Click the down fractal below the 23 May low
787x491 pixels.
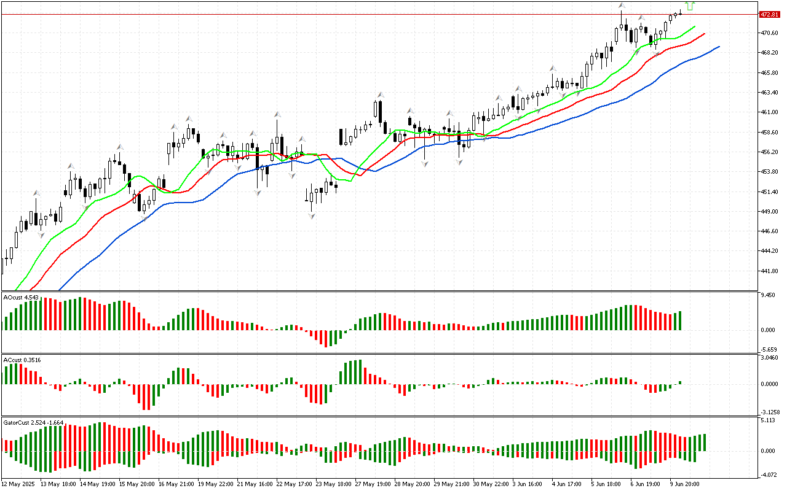pyautogui.click(x=312, y=216)
